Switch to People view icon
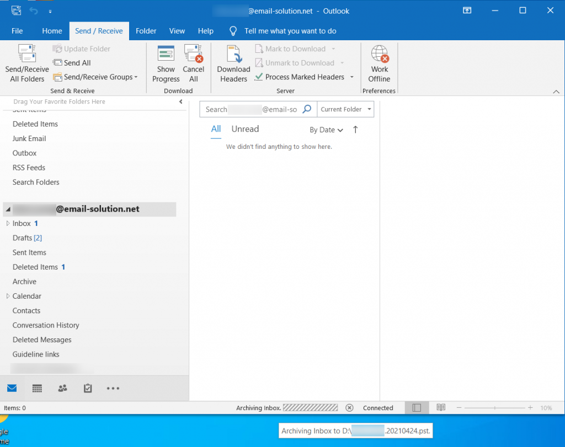Viewport: 565px width, 447px height. click(x=62, y=388)
